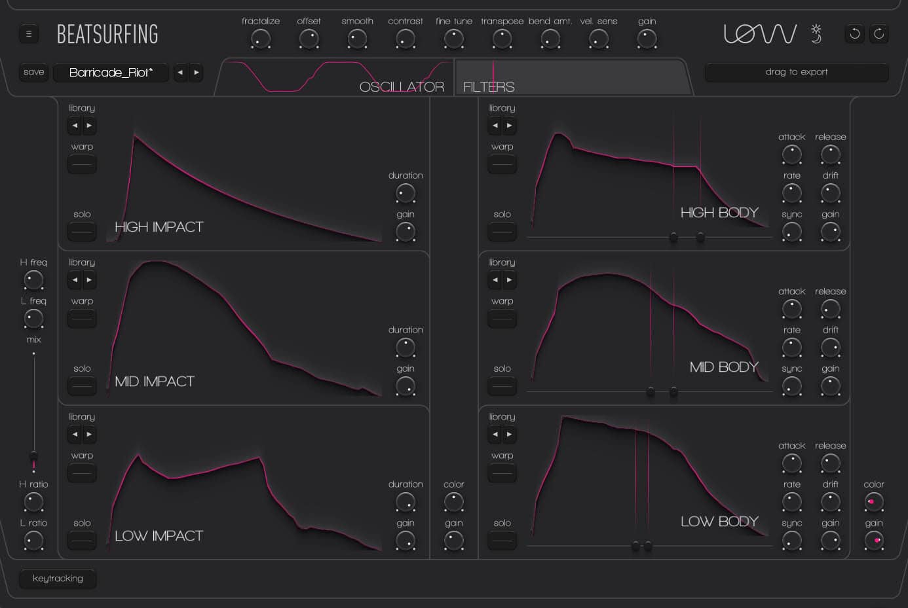Viewport: 908px width, 608px height.
Task: Next library sample for High Impact
Action: (90, 126)
